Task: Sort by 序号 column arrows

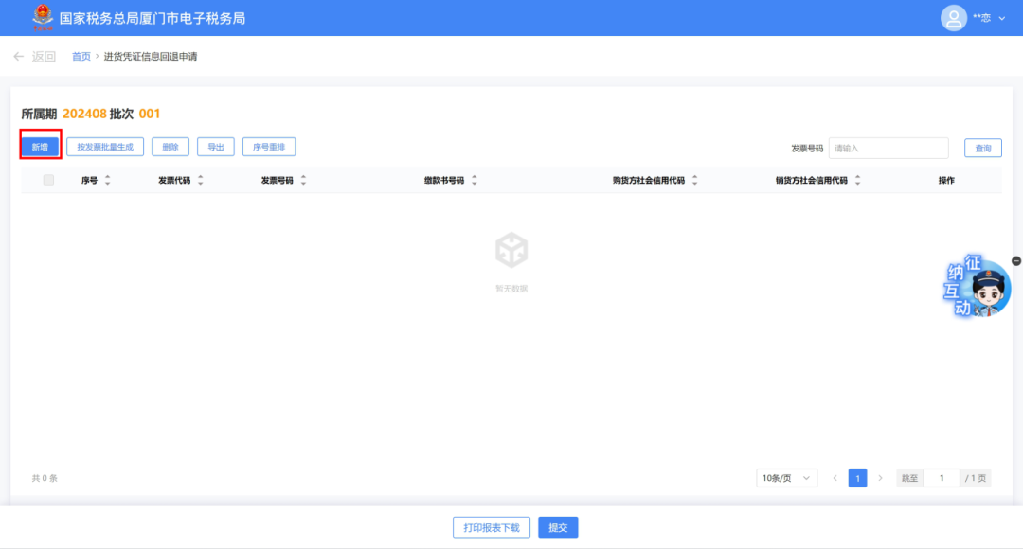Action: (108, 180)
